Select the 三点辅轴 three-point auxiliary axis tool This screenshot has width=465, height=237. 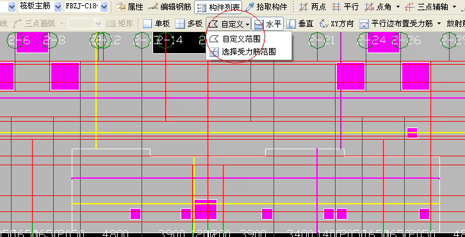click(427, 7)
